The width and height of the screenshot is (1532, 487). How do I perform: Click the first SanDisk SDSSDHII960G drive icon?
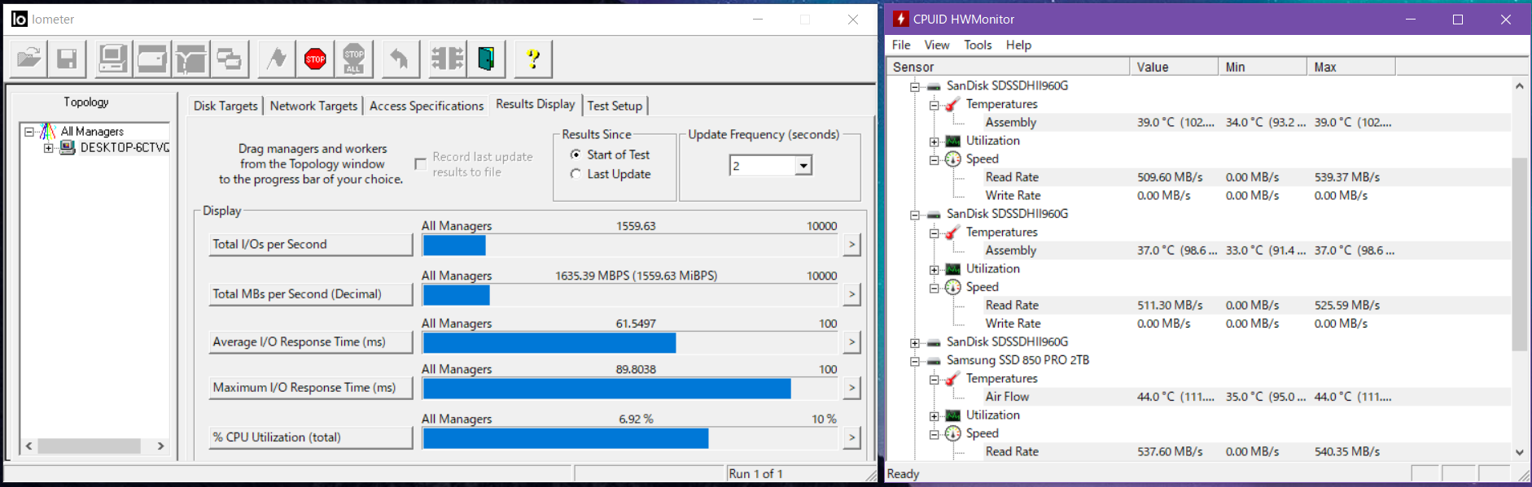934,86
